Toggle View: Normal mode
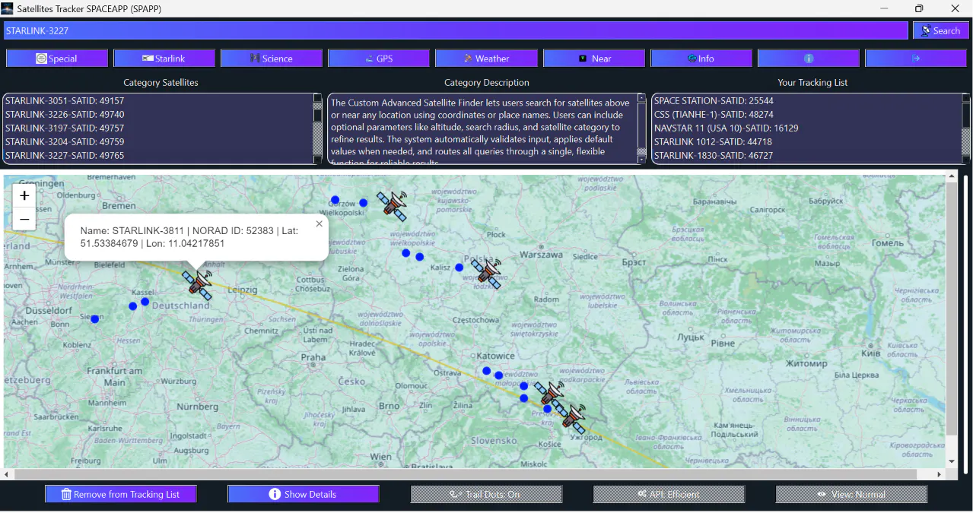 tap(851, 494)
